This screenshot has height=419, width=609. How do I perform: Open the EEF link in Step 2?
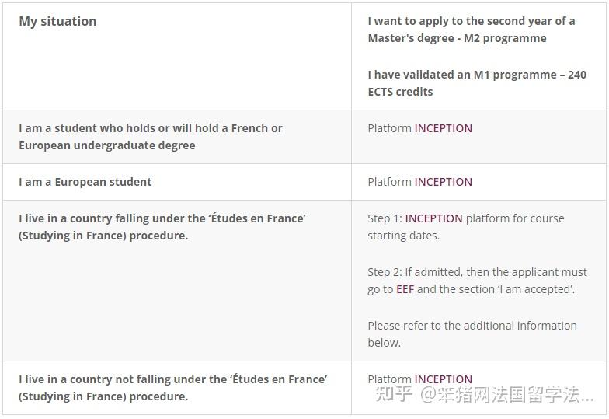point(405,289)
